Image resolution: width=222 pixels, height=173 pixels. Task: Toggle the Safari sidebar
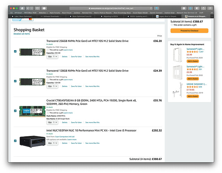click(37, 8)
